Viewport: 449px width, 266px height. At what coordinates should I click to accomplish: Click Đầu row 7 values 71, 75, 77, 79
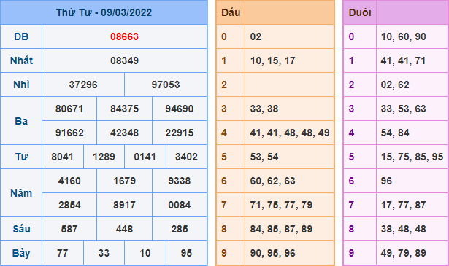coord(281,205)
